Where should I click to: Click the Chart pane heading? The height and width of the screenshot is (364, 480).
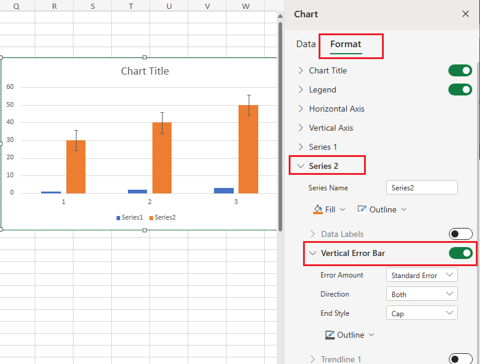pyautogui.click(x=306, y=14)
